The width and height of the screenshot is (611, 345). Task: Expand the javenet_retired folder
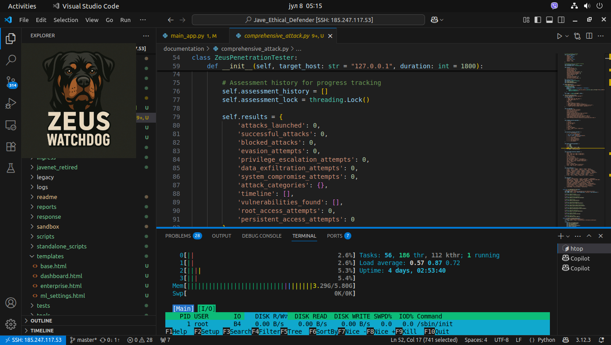point(57,167)
